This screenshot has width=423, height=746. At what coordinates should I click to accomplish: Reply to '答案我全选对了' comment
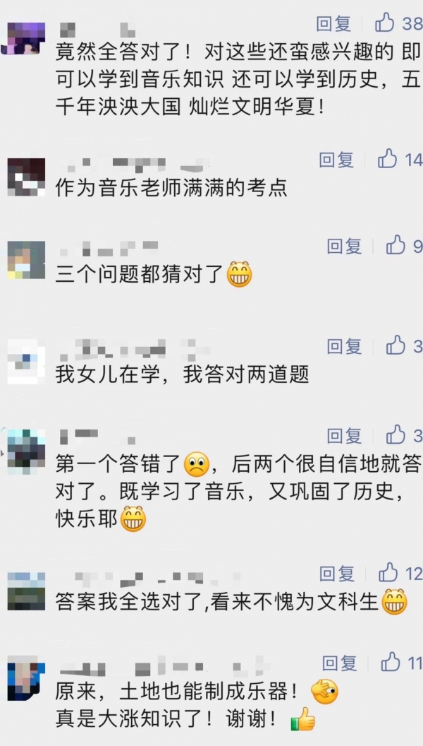click(336, 574)
